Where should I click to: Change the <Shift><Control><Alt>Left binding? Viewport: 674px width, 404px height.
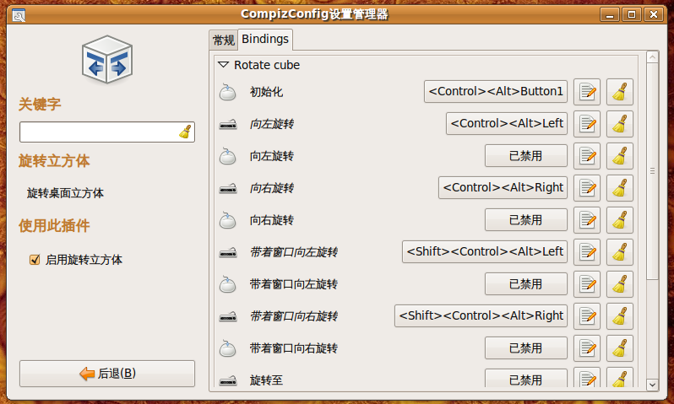[x=485, y=251]
